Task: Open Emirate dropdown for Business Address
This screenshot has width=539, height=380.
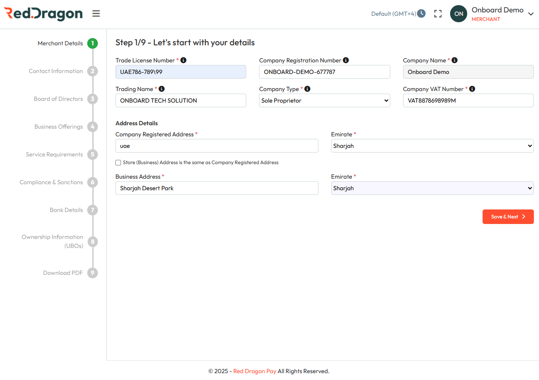Action: (432, 188)
